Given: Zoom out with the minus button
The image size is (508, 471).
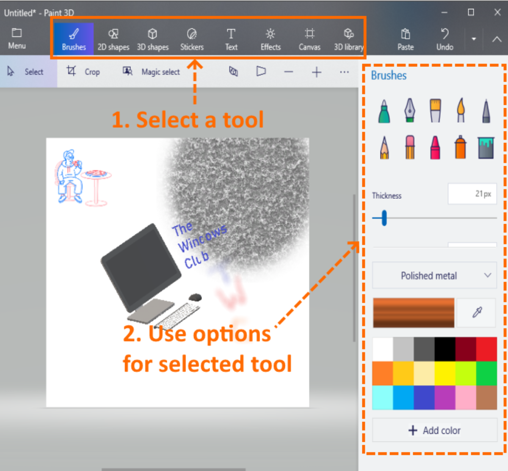Looking at the screenshot, I should click(289, 72).
